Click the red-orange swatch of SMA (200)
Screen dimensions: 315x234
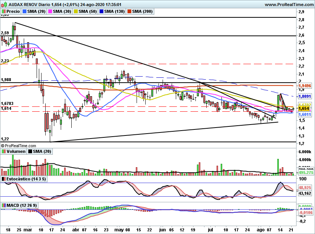point(129,11)
